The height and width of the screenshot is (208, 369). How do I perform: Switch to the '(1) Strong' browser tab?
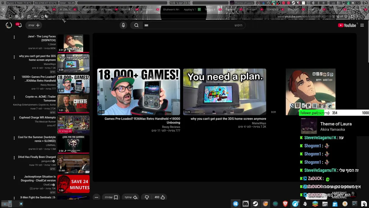pos(110,10)
